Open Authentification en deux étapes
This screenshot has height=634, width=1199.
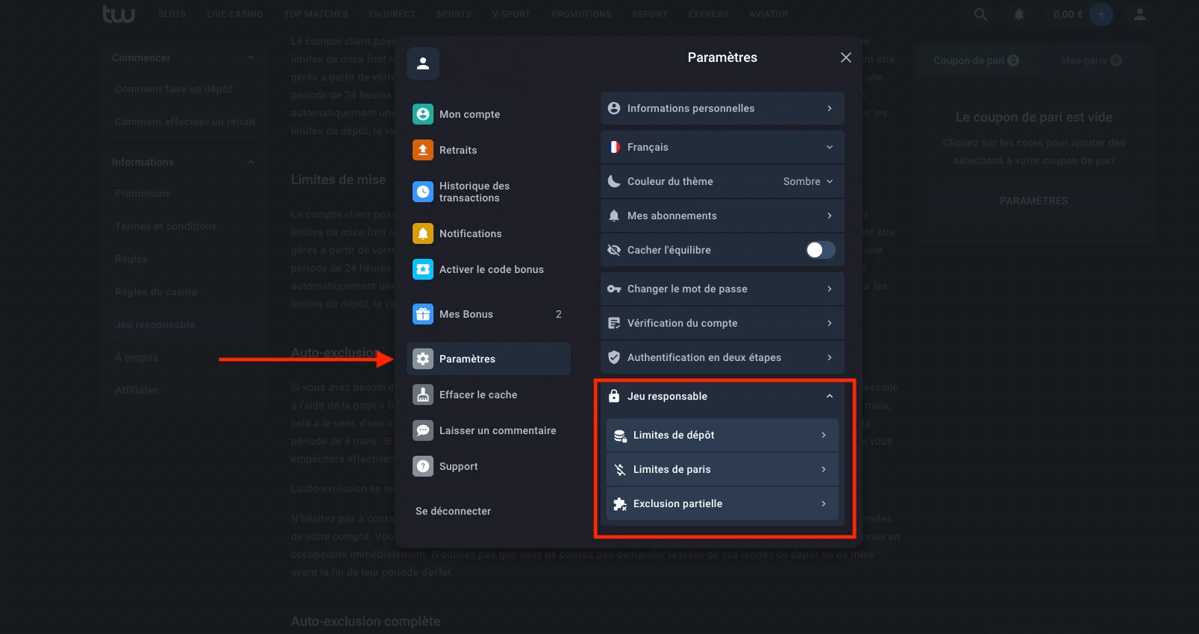721,357
